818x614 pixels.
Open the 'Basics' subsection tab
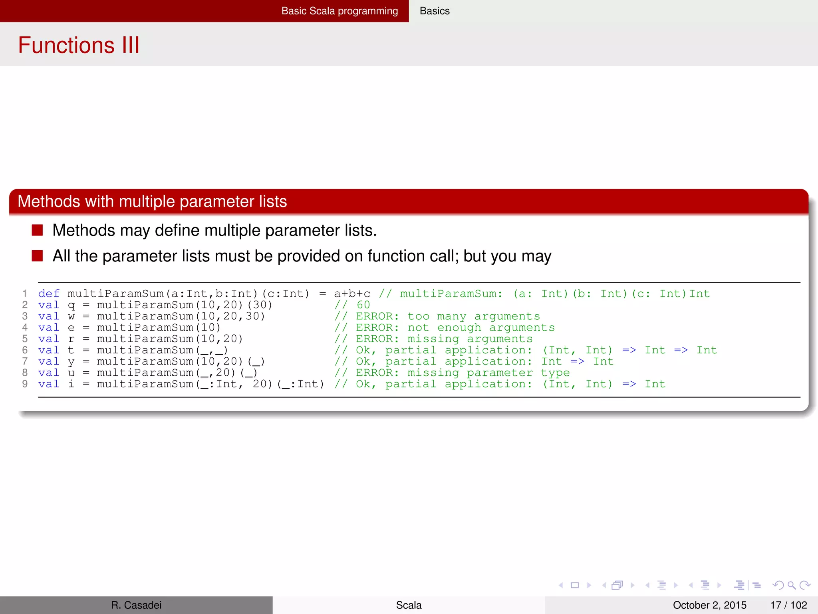[435, 11]
